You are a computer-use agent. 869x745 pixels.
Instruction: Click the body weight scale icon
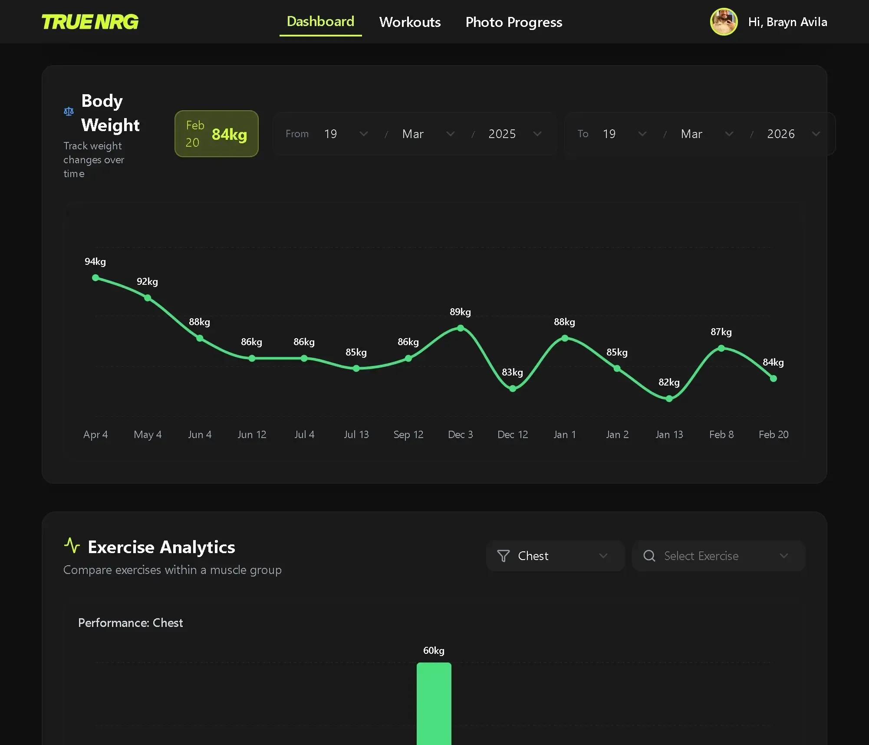pyautogui.click(x=69, y=112)
